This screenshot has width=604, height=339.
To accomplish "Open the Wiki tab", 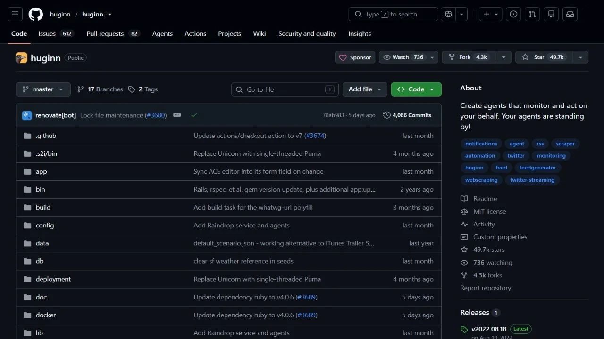I will click(260, 34).
